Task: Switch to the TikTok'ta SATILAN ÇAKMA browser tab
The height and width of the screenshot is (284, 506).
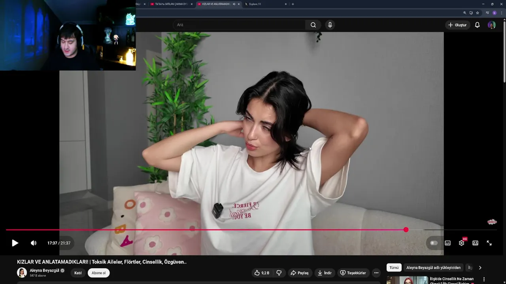Action: pyautogui.click(x=171, y=4)
